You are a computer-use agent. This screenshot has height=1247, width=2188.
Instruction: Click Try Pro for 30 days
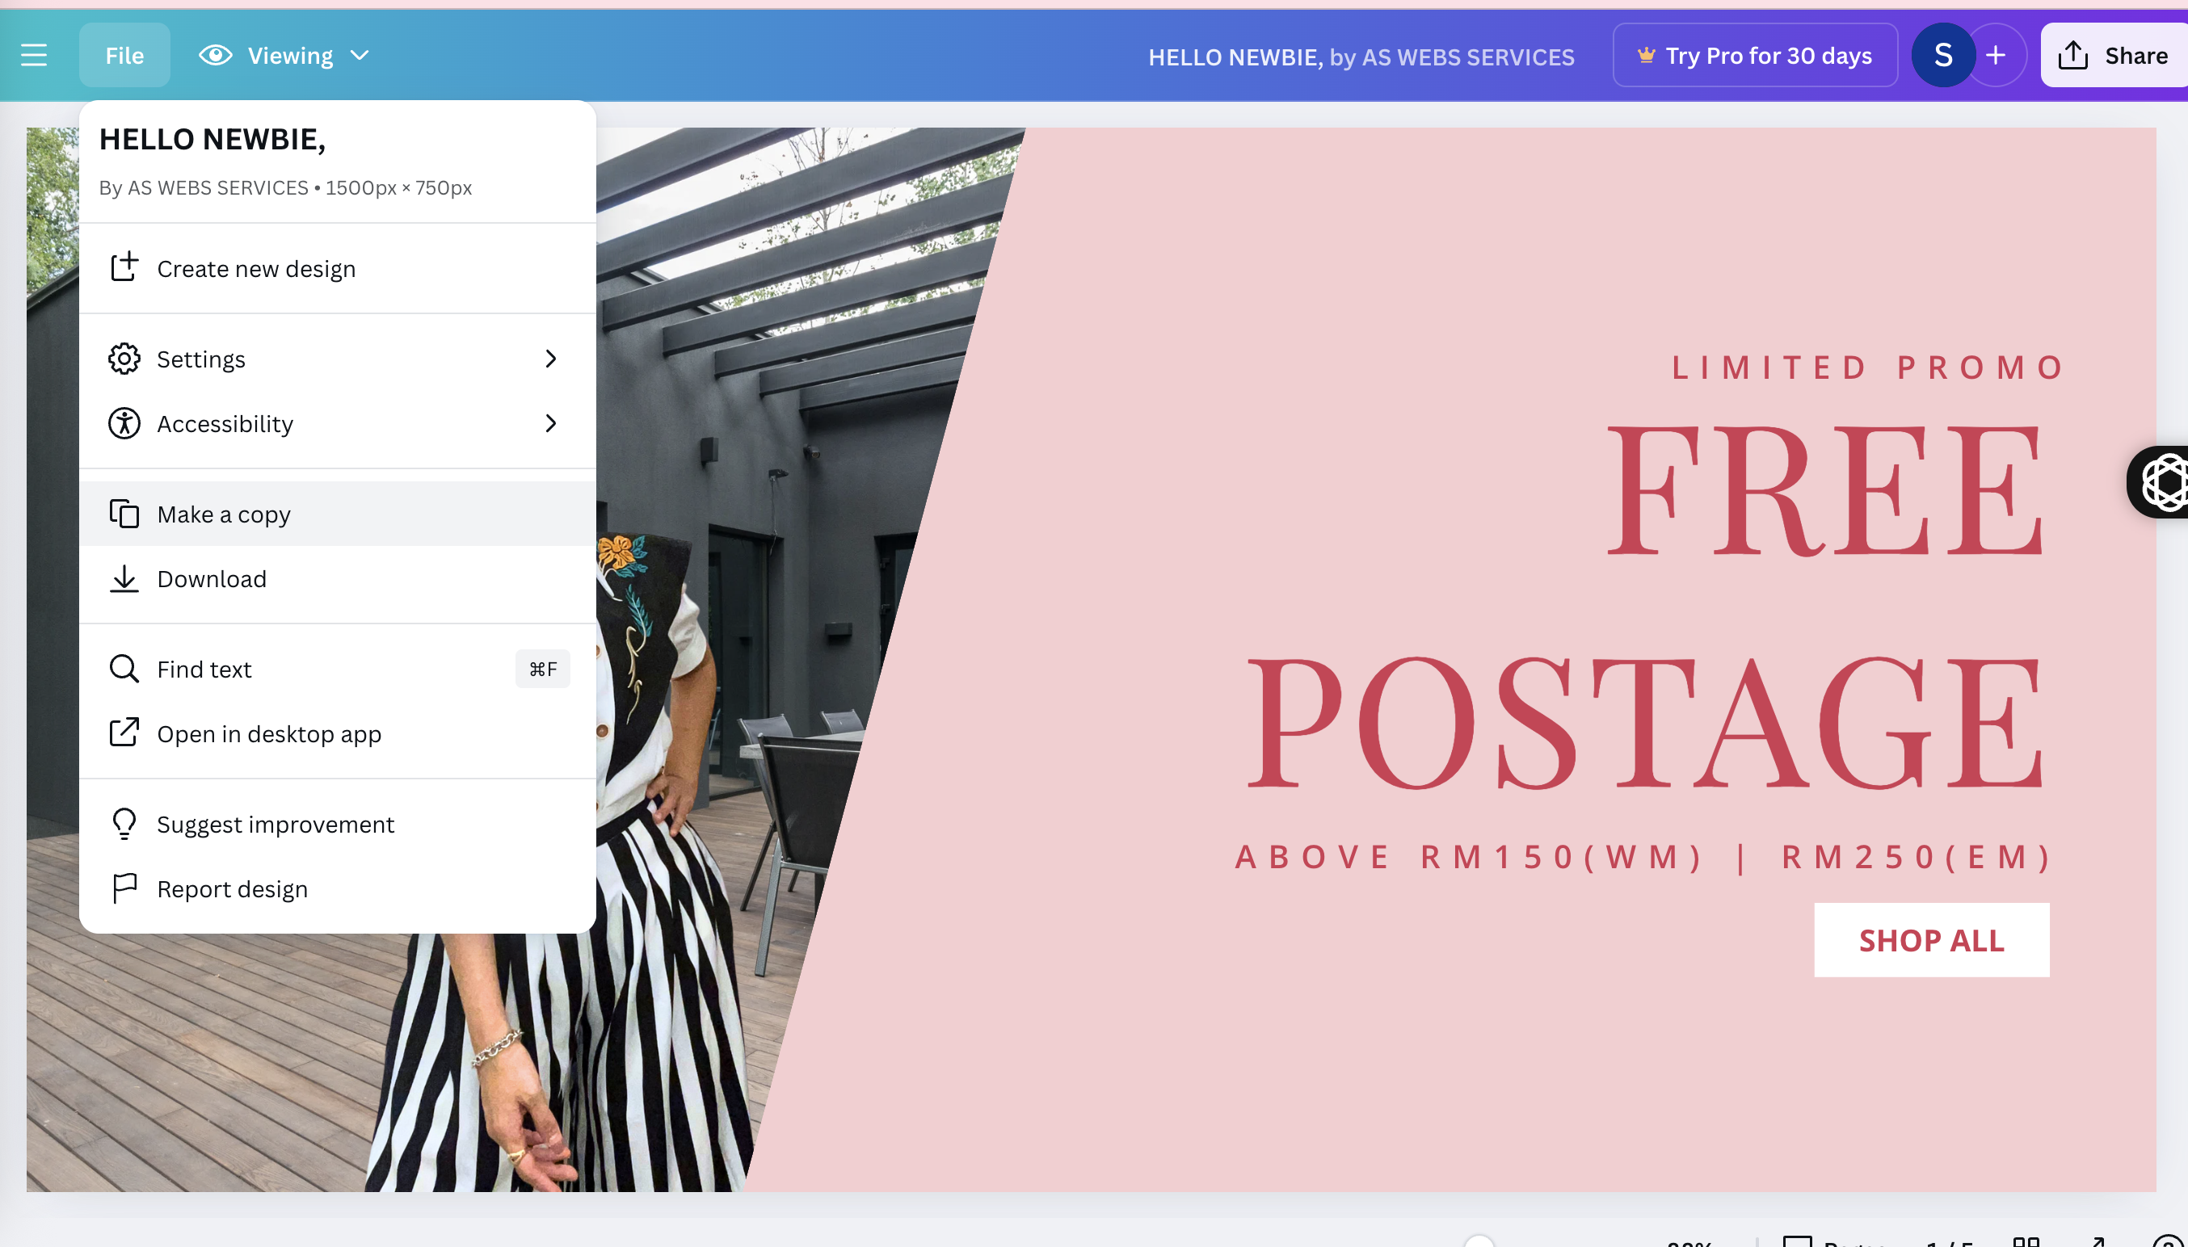[x=1756, y=56]
